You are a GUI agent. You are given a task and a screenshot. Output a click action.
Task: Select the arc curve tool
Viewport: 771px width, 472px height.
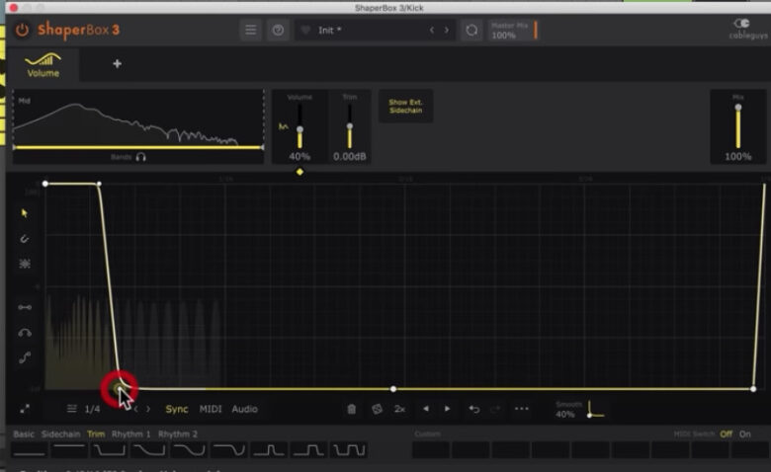pyautogui.click(x=25, y=333)
